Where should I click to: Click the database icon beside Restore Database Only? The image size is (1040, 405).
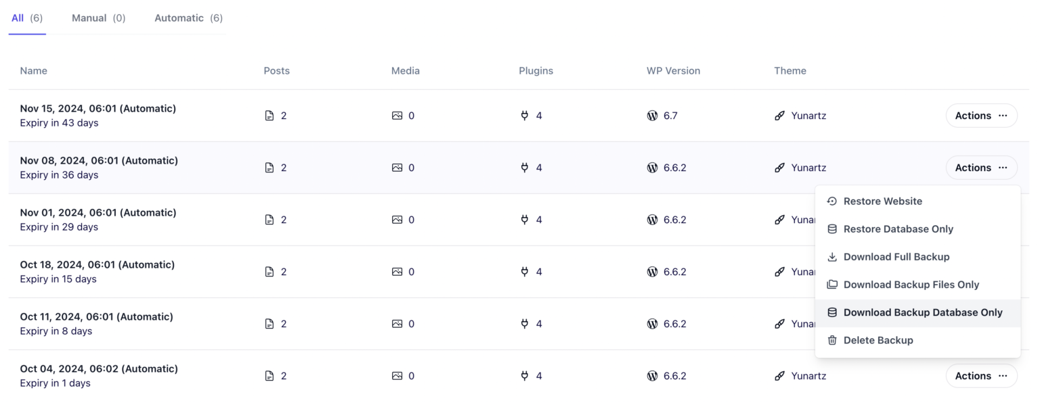point(831,229)
